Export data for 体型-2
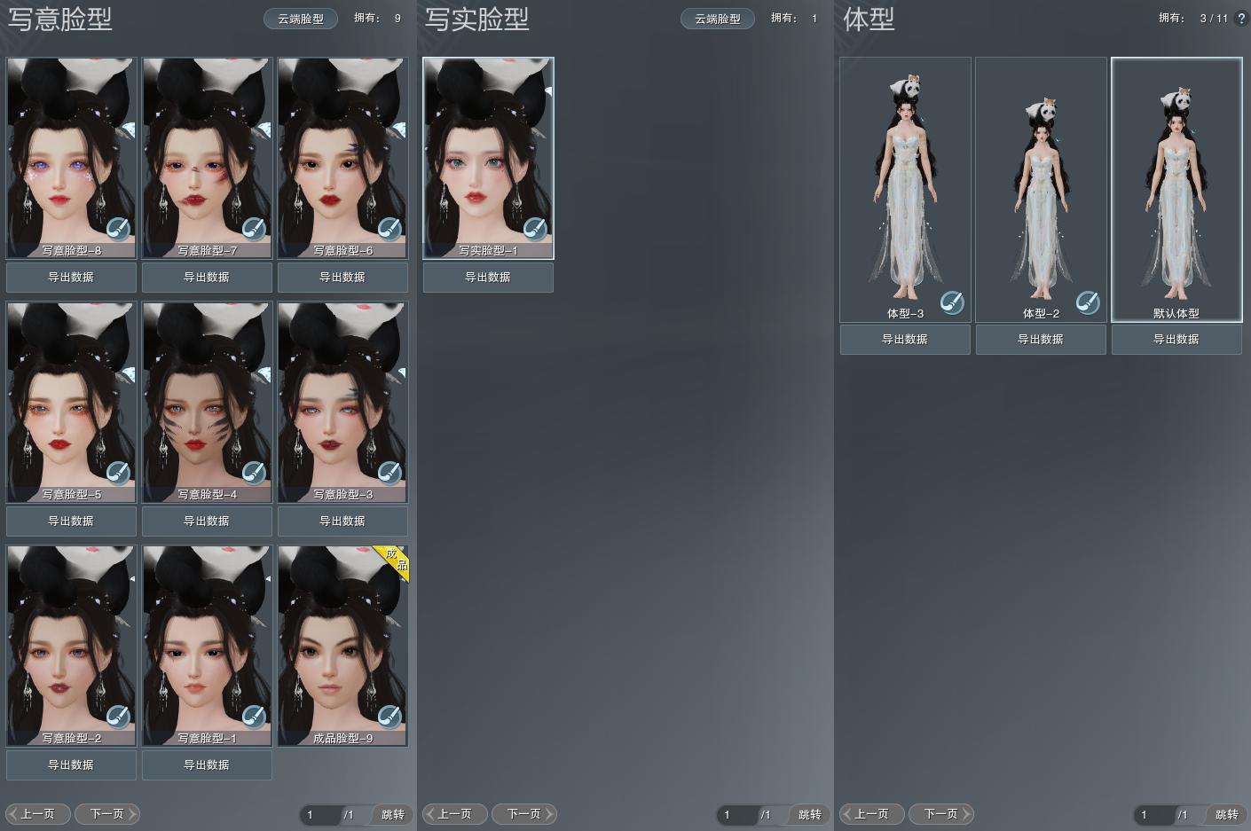This screenshot has height=831, width=1251. (x=1041, y=339)
